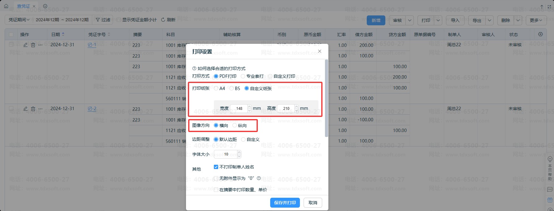554x211 pixels.
Task: Open the 更多 dropdown menu
Action: coord(536,20)
